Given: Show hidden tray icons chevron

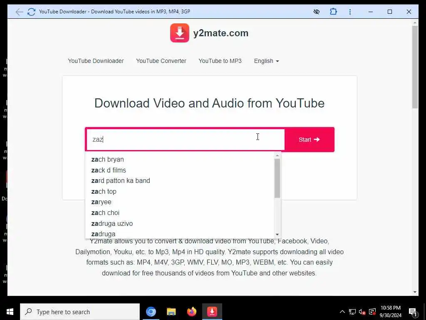Looking at the screenshot, I should pyautogui.click(x=342, y=312).
